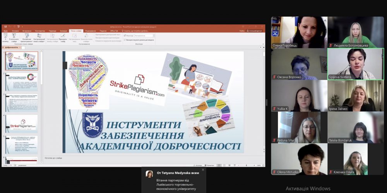387x193 pixels.
Task: Start slideshow from the beginning icon
Action: [x=5, y=36]
